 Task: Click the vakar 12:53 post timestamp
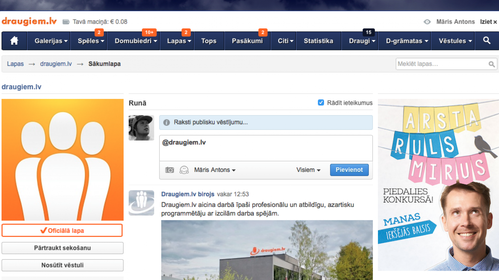click(x=233, y=194)
